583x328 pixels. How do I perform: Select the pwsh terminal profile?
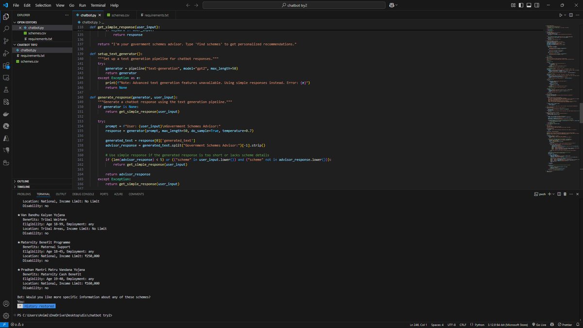539,194
